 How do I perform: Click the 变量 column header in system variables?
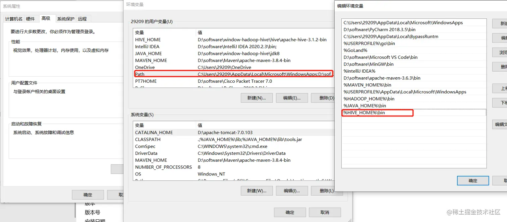click(164, 125)
